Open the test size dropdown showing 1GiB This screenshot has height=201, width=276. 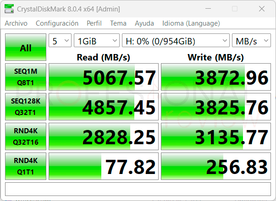[x=97, y=40]
